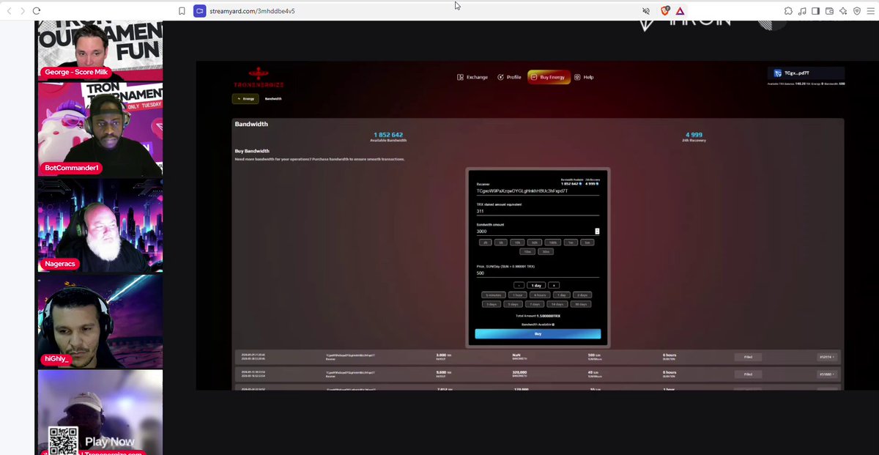This screenshot has height=455, width=879.
Task: Switch to the Energy tab
Action: click(x=245, y=99)
